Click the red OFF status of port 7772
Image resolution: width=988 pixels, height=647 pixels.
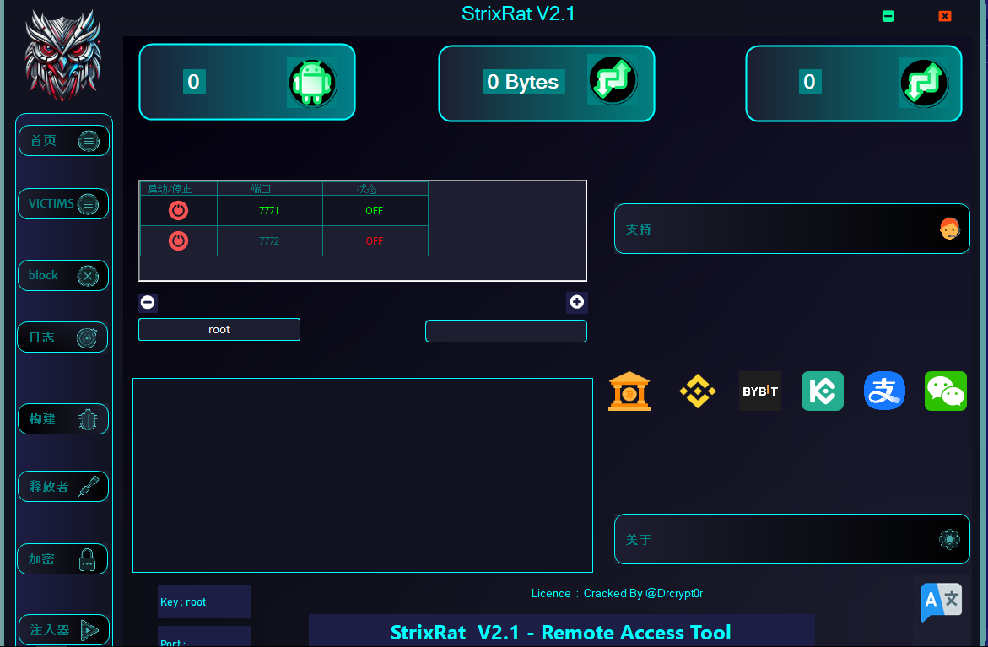[375, 240]
